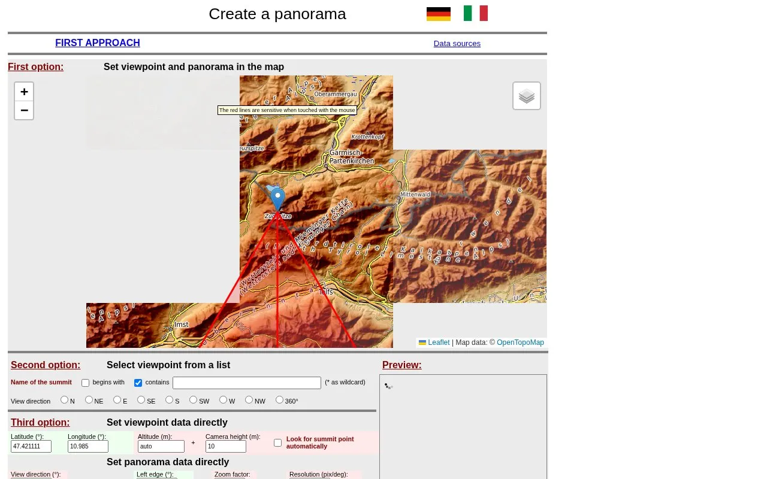Viewport: 767px width, 479px height.
Task: Click the blue viewpoint marker on Zugspitze
Action: coord(277,199)
